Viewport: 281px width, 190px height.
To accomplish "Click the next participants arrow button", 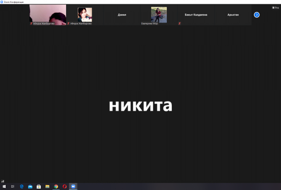I will tap(257, 15).
